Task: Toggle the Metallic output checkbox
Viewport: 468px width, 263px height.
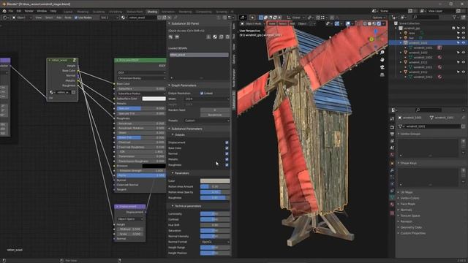Action: click(x=227, y=159)
